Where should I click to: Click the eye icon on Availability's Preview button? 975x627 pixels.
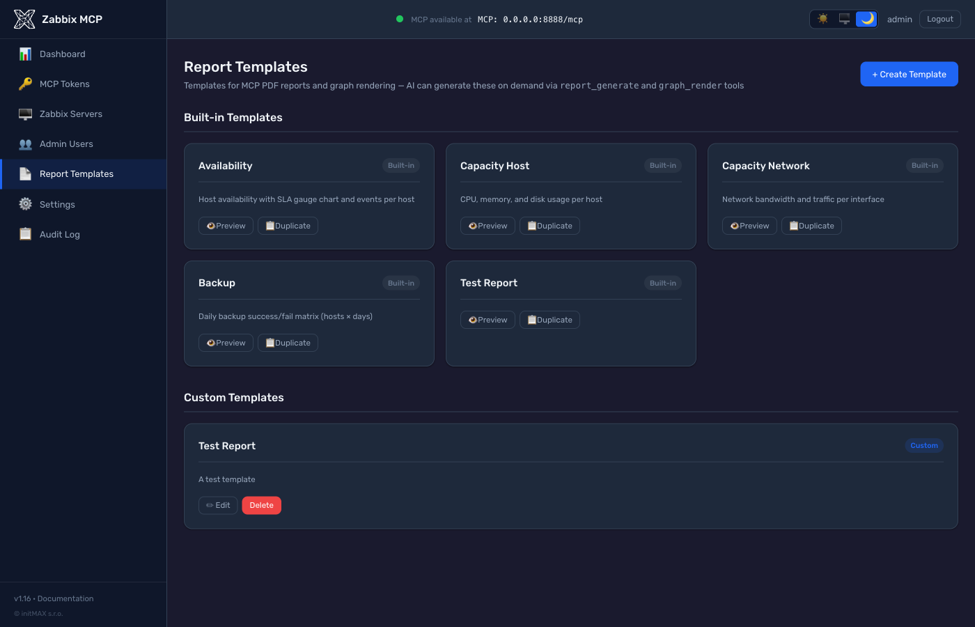(x=211, y=225)
